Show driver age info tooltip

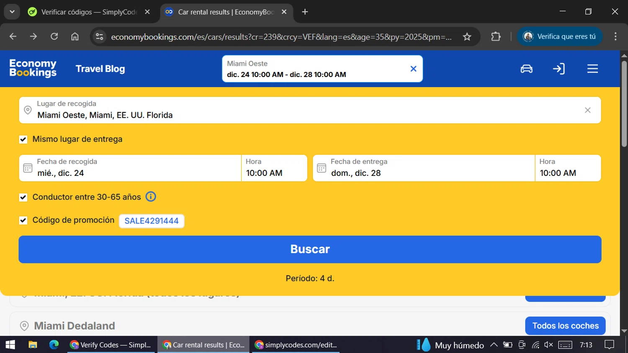coord(151,196)
